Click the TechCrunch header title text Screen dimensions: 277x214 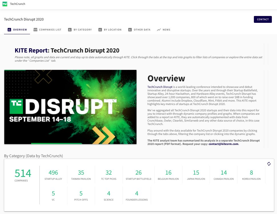18,4
